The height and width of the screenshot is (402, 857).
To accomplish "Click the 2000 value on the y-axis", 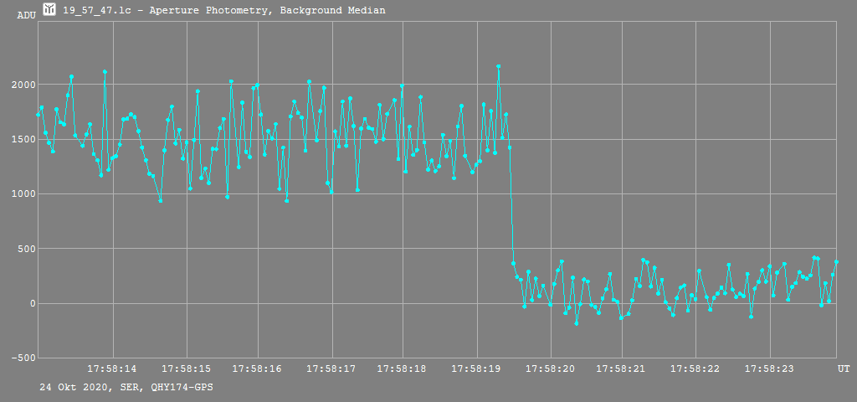I will (x=23, y=85).
